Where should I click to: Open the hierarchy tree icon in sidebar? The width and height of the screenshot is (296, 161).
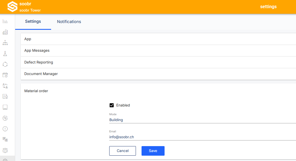point(5,43)
